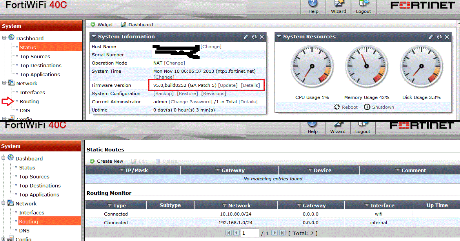Click the page number input field
Screen dimensions: 460x241
click(250, 233)
